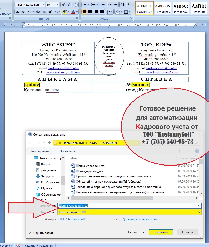Apply paragraph shading fill

point(118,12)
